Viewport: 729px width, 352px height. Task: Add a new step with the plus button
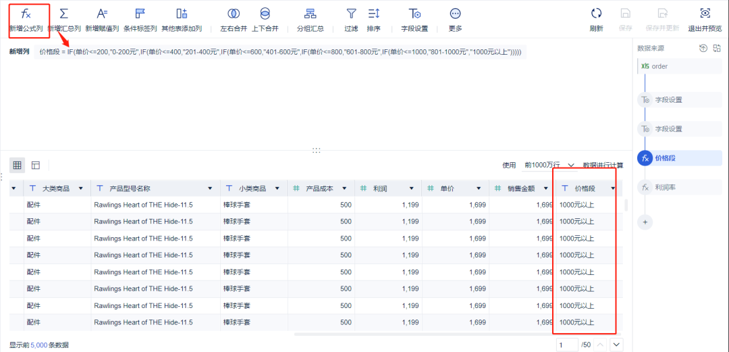pos(645,222)
